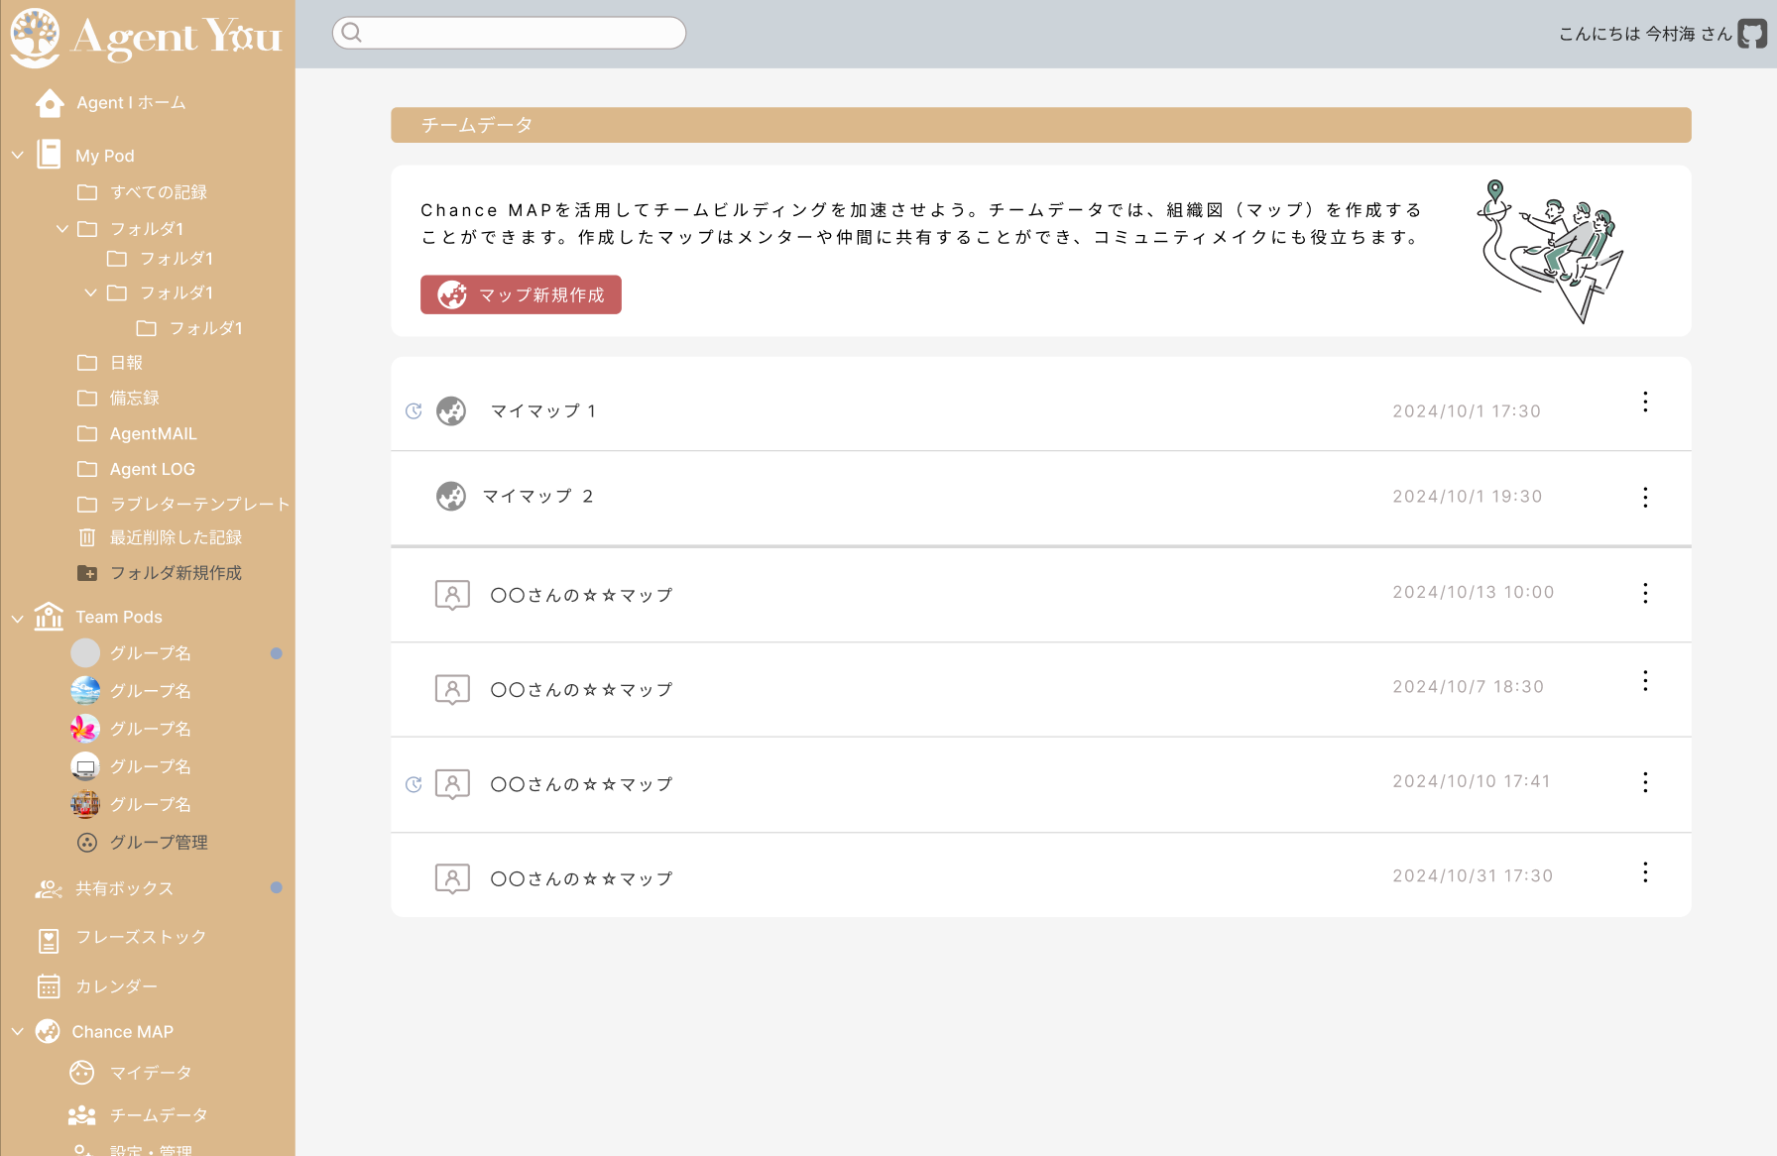This screenshot has width=1777, height=1156.
Task: Select マイデータ under Chance MAP
Action: tap(150, 1073)
